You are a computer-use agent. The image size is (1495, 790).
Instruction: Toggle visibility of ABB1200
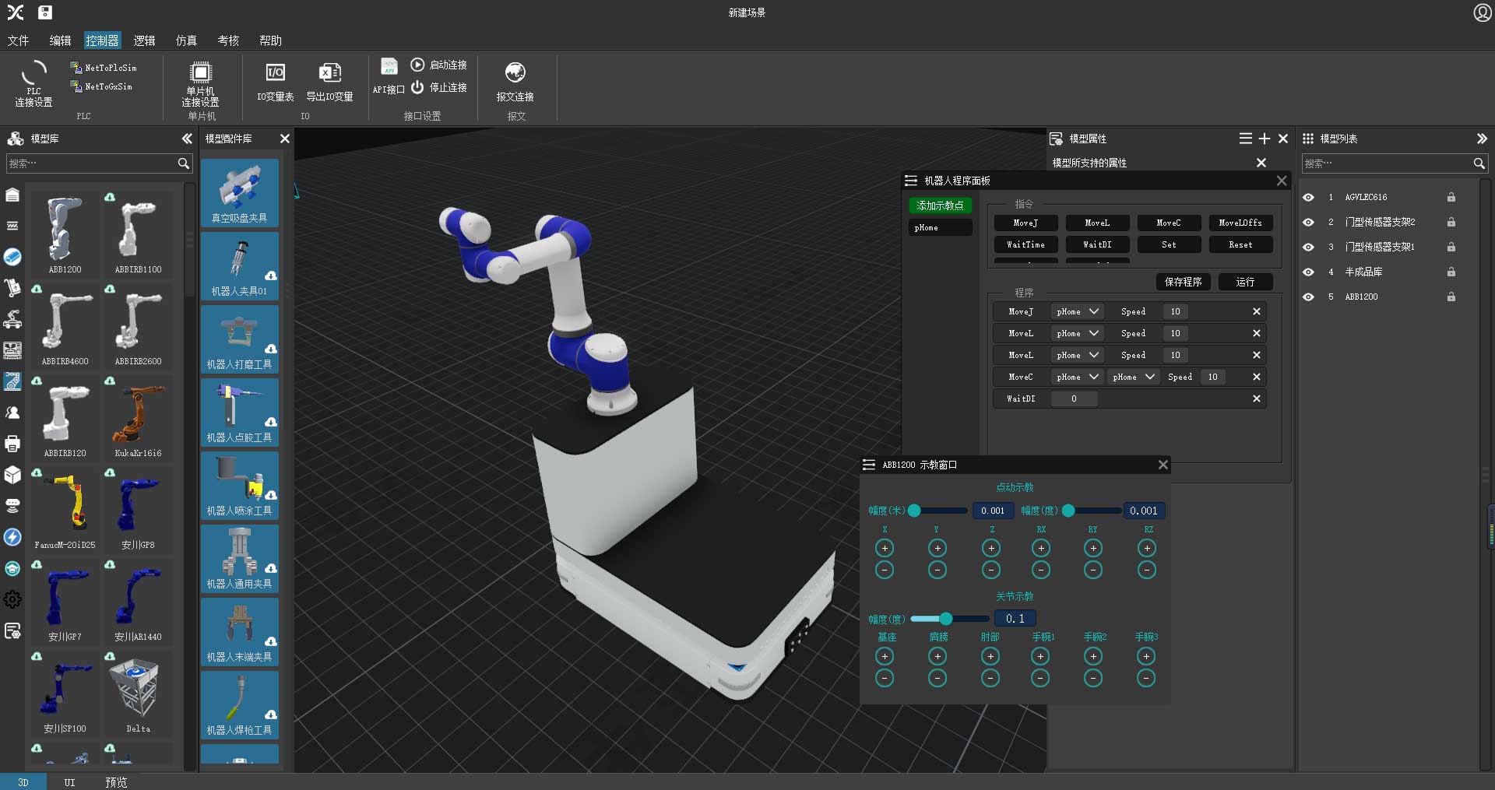(1309, 297)
